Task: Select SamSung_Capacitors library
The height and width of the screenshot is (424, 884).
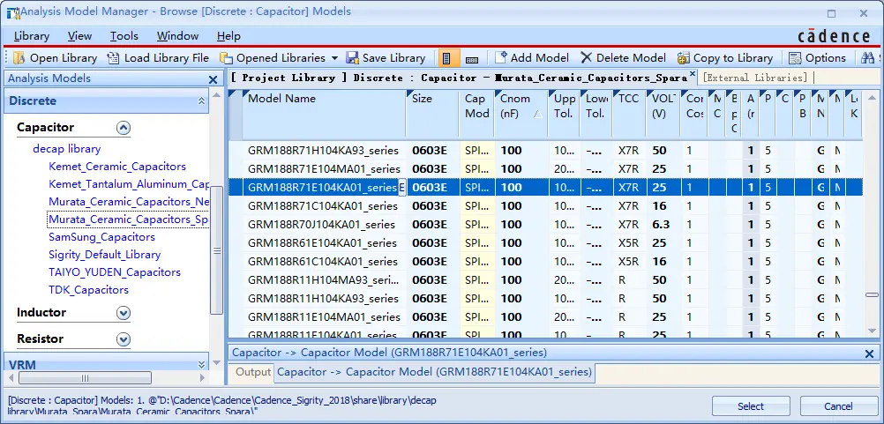Action: 102,237
